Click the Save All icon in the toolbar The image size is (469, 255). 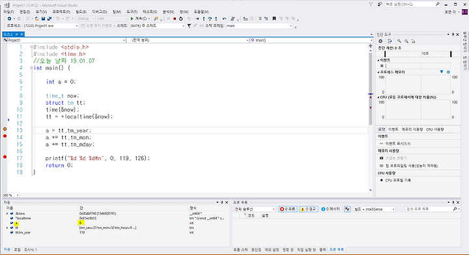pos(50,18)
